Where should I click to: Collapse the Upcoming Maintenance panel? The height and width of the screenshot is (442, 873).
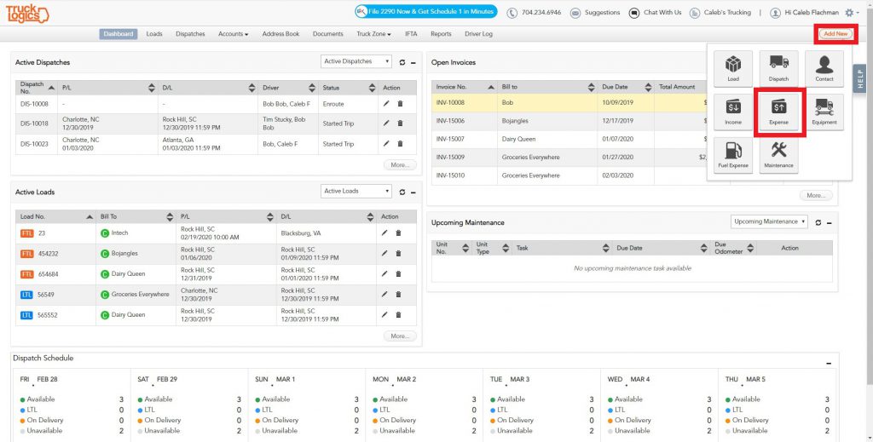[x=829, y=223]
